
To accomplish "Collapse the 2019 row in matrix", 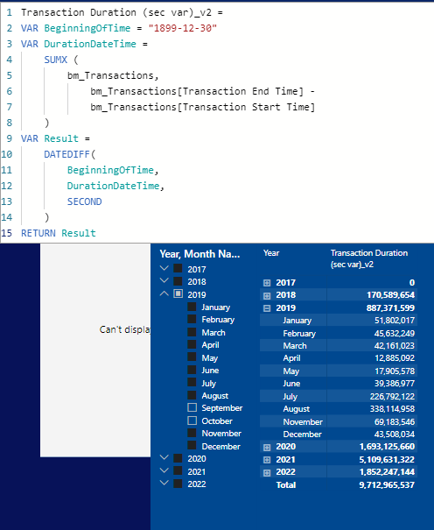I will click(x=267, y=308).
